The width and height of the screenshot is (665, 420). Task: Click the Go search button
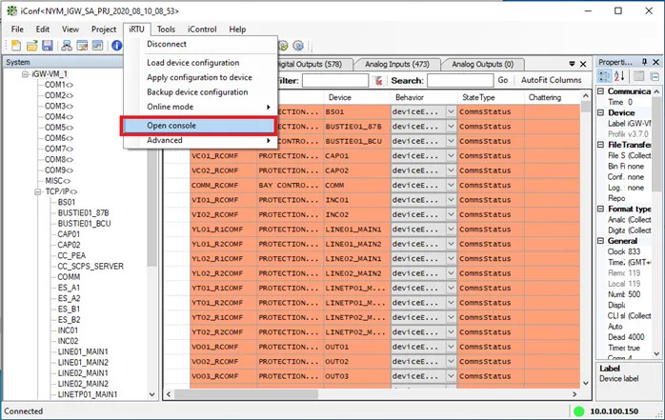click(503, 80)
